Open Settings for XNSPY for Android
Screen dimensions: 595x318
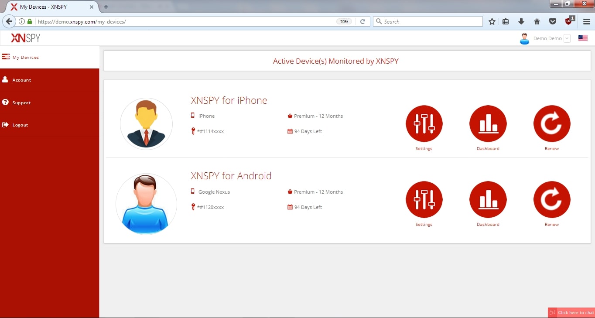coord(424,199)
